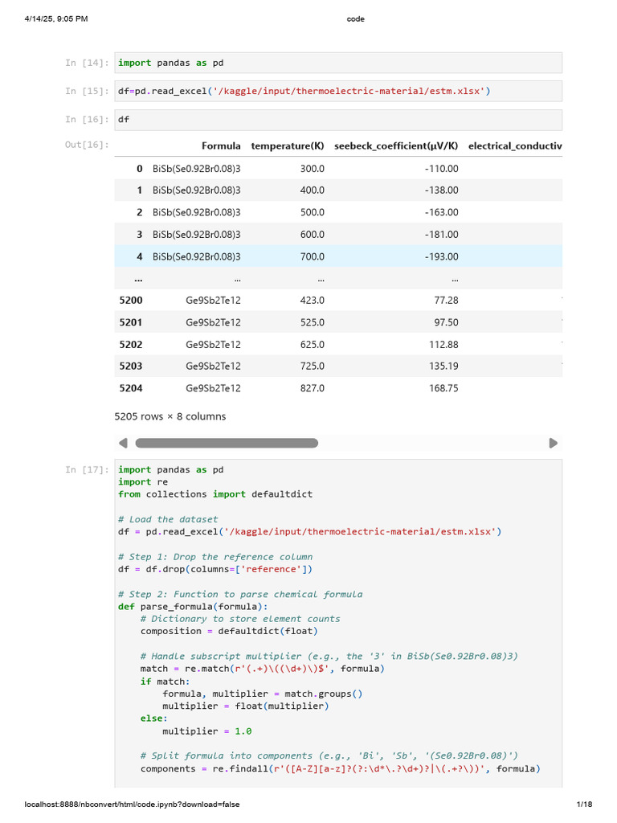The width and height of the screenshot is (617, 823).
Task: Click the Out[16] output label
Action: (x=87, y=145)
